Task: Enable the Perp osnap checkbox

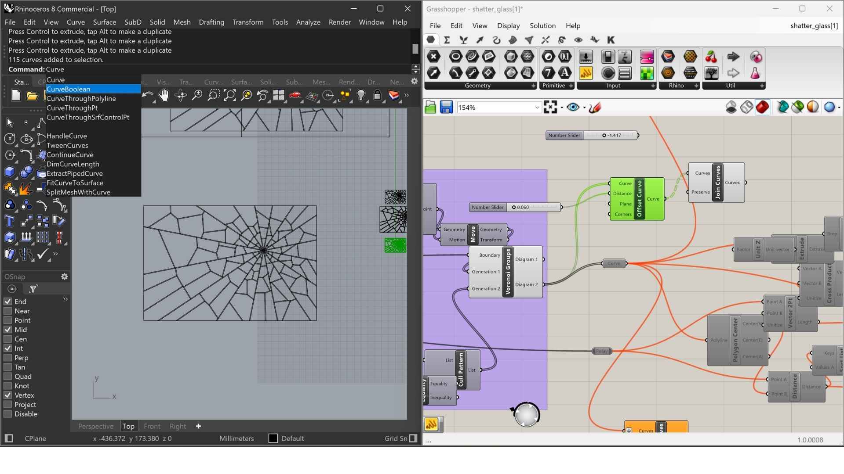Action: pyautogui.click(x=7, y=358)
